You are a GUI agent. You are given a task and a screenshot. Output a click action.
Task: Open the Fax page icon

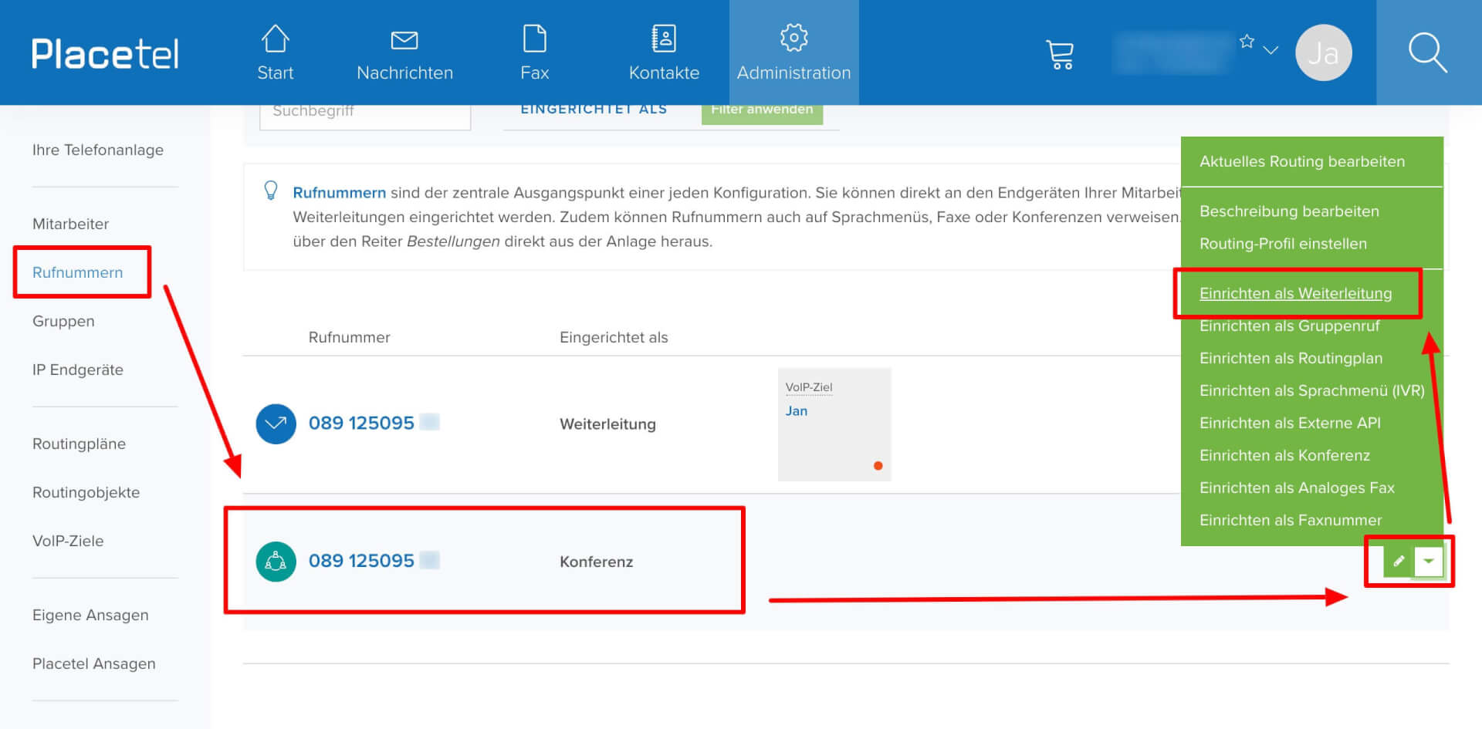point(534,39)
